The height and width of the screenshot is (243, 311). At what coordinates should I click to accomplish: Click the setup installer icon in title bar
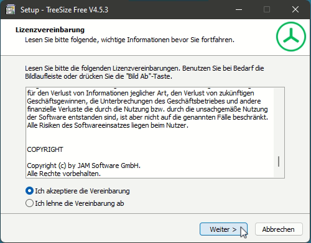(11, 9)
